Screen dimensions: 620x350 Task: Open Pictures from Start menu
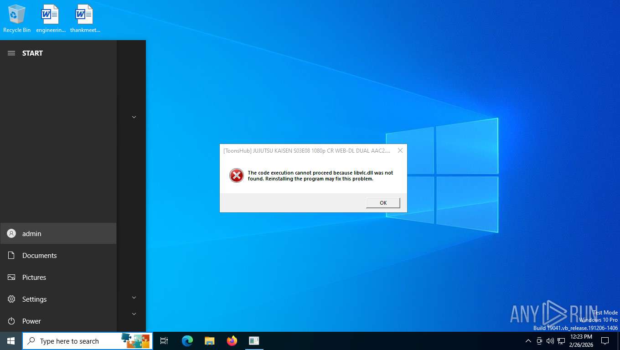click(58, 277)
